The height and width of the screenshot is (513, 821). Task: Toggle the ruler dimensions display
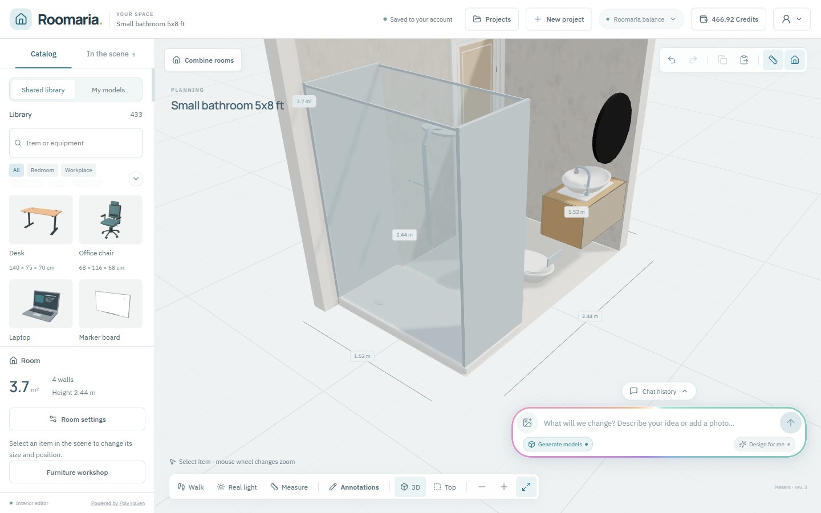coord(773,60)
